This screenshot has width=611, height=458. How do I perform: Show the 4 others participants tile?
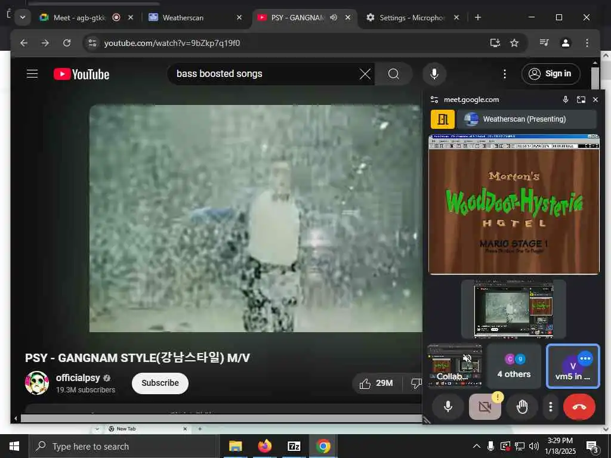514,366
